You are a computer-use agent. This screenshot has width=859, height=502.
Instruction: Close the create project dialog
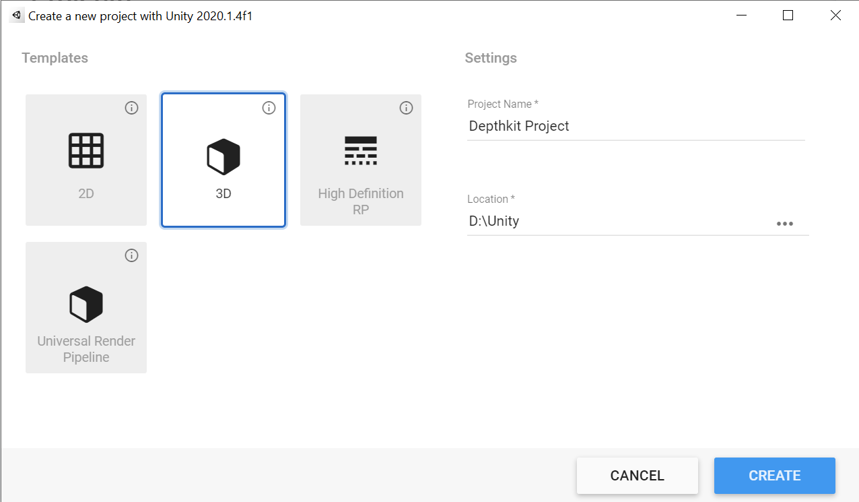[x=835, y=15]
